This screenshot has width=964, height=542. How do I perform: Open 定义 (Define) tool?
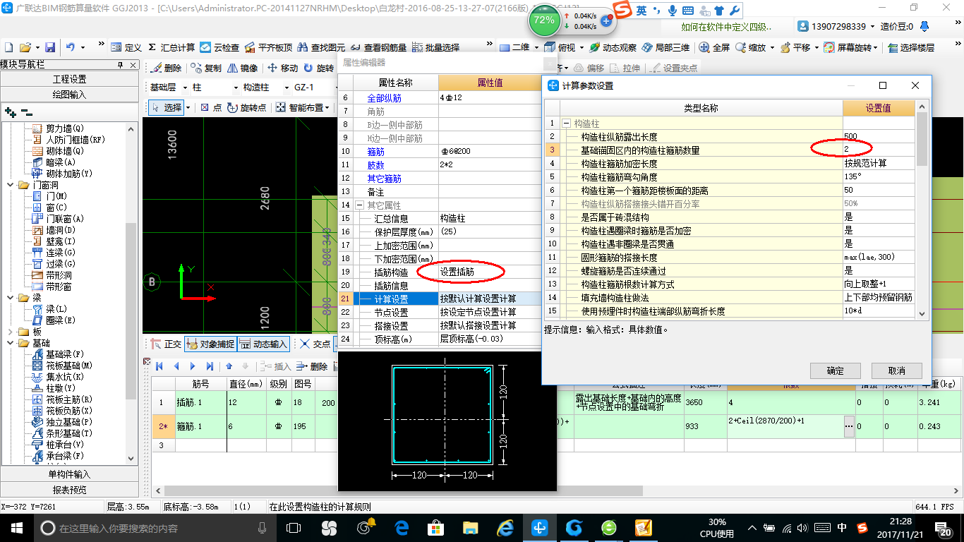[126, 47]
